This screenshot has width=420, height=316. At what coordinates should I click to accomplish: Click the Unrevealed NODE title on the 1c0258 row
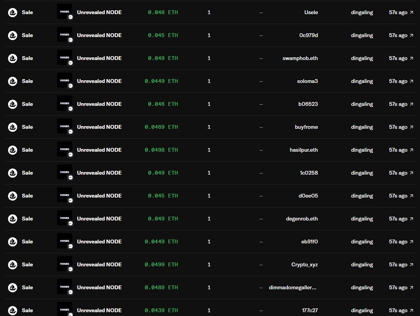point(99,173)
